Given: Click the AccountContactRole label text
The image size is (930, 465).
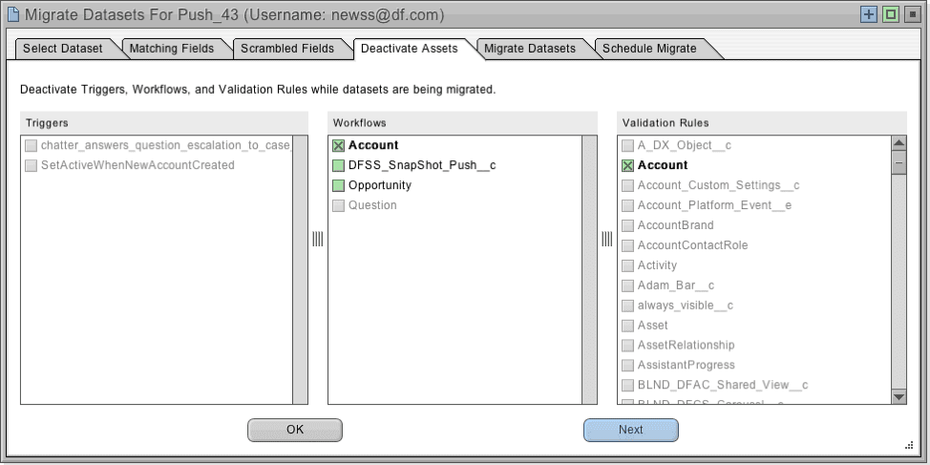Looking at the screenshot, I should pyautogui.click(x=693, y=245).
